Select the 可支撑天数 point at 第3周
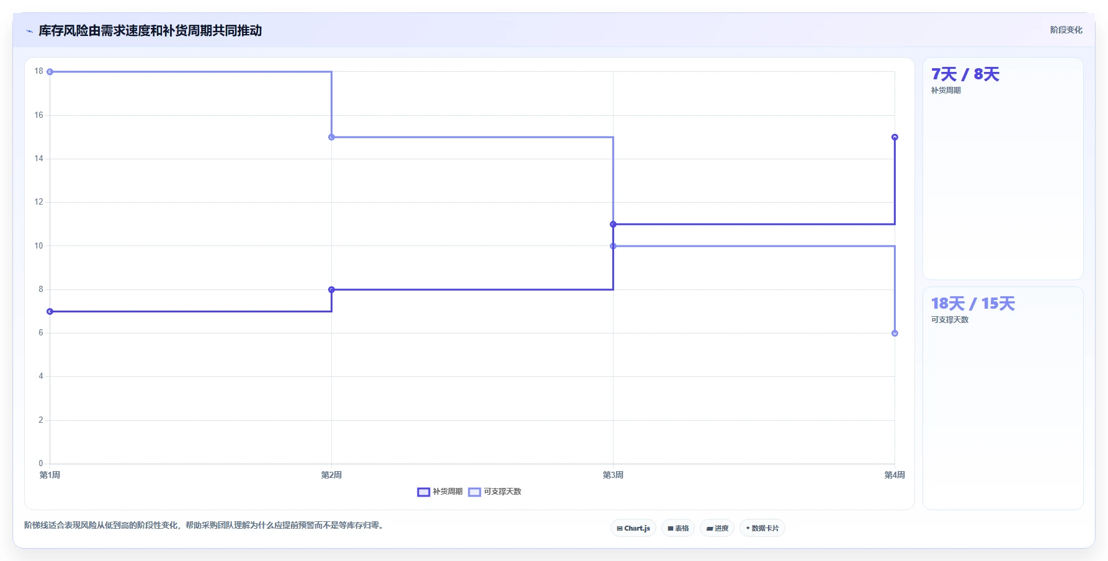Viewport: 1108px width, 561px height. click(613, 246)
